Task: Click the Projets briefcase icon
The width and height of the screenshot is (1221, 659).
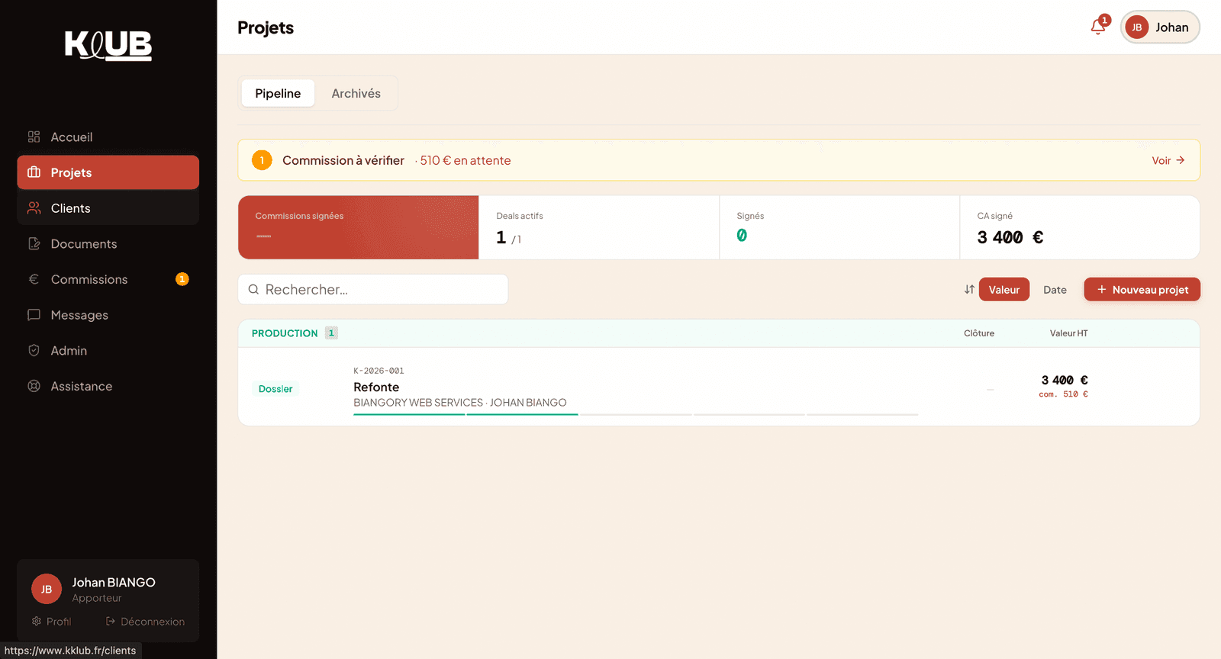Action: coord(34,172)
